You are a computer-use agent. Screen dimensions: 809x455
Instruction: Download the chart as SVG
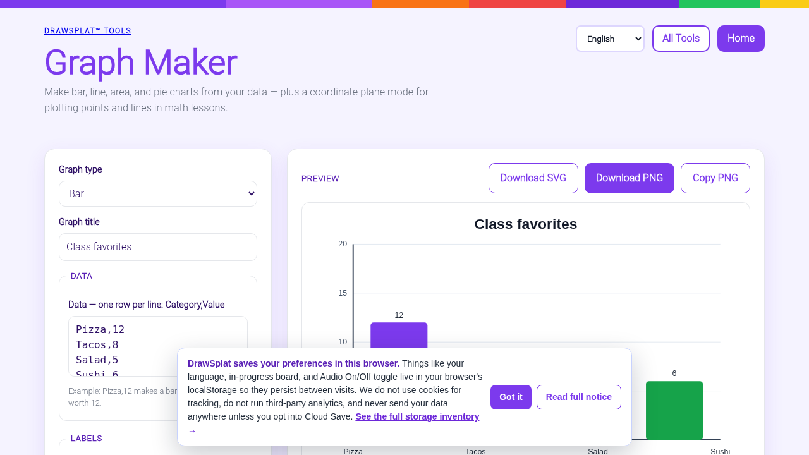(533, 178)
